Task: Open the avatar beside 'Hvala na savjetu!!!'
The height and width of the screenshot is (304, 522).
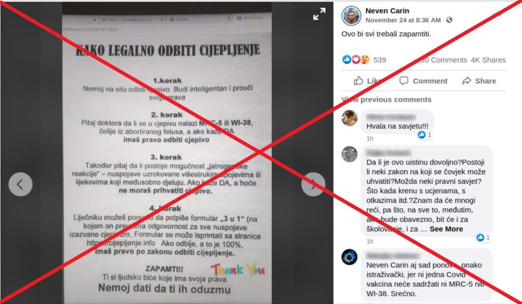Action: [x=349, y=118]
